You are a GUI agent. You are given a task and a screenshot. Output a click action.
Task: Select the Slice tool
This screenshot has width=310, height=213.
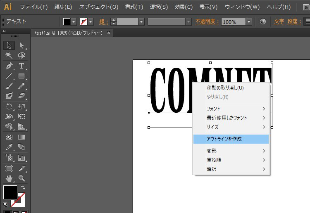[x=21, y=168]
